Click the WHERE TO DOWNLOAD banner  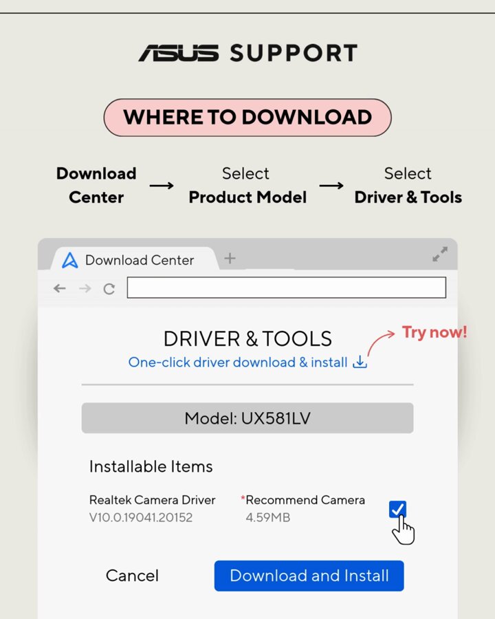(x=247, y=117)
